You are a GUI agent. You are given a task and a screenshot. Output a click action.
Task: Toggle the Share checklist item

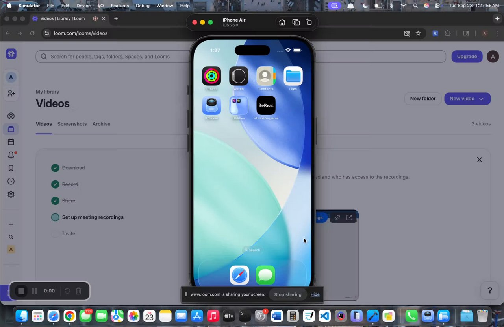coord(55,201)
